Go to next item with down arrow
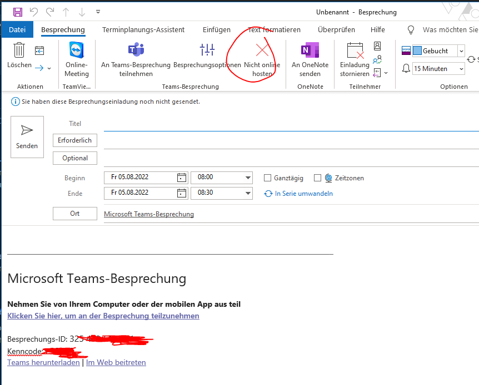This screenshot has width=479, height=385. click(82, 12)
